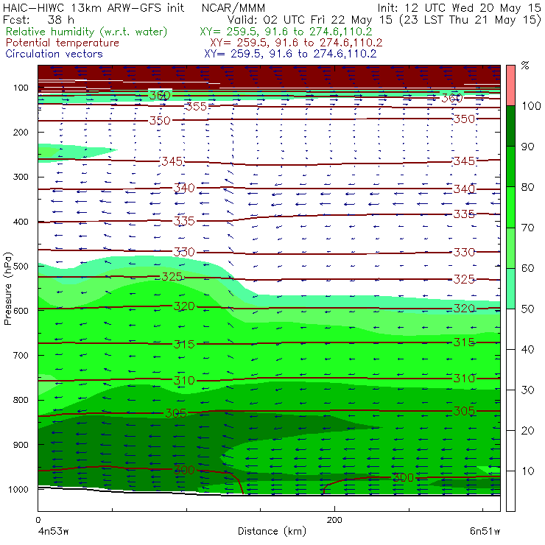The image size is (545, 545).
Task: Click the '300' pressure axis label
Action: coord(21,177)
